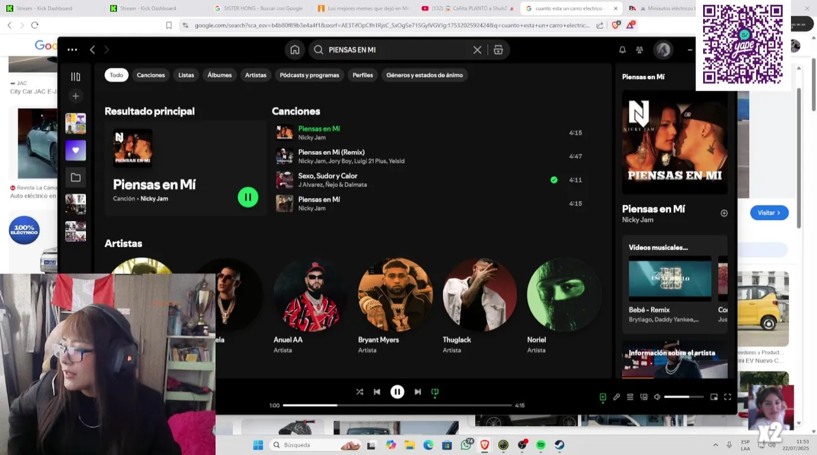
Task: Create new playlist with plus icon
Action: [75, 96]
